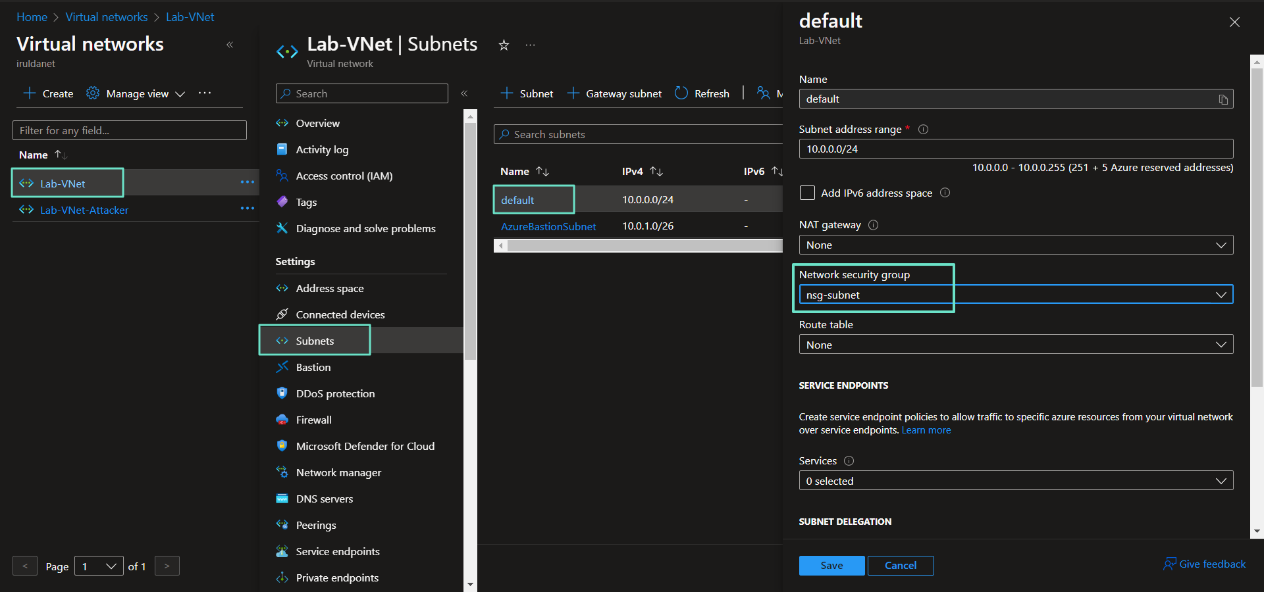Open Learn more link for service endpoints

point(926,430)
